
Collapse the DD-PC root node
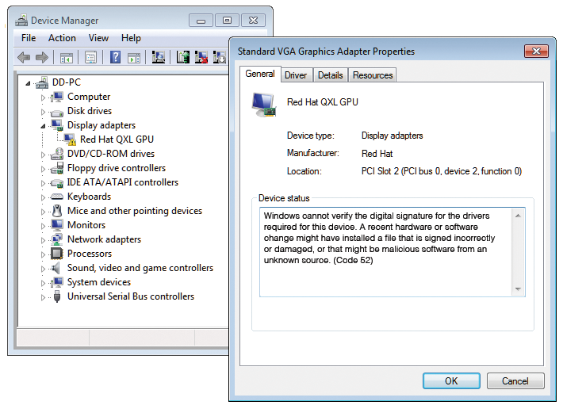28,83
